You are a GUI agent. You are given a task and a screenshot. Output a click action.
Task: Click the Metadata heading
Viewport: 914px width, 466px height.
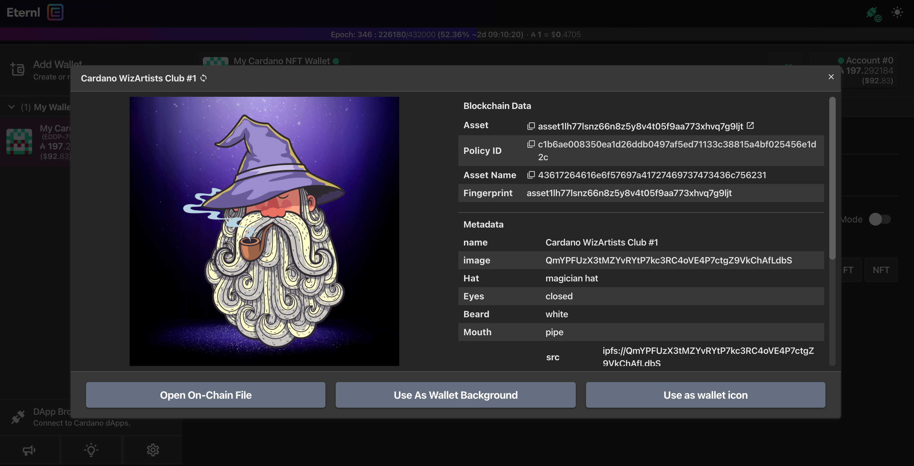(x=483, y=224)
